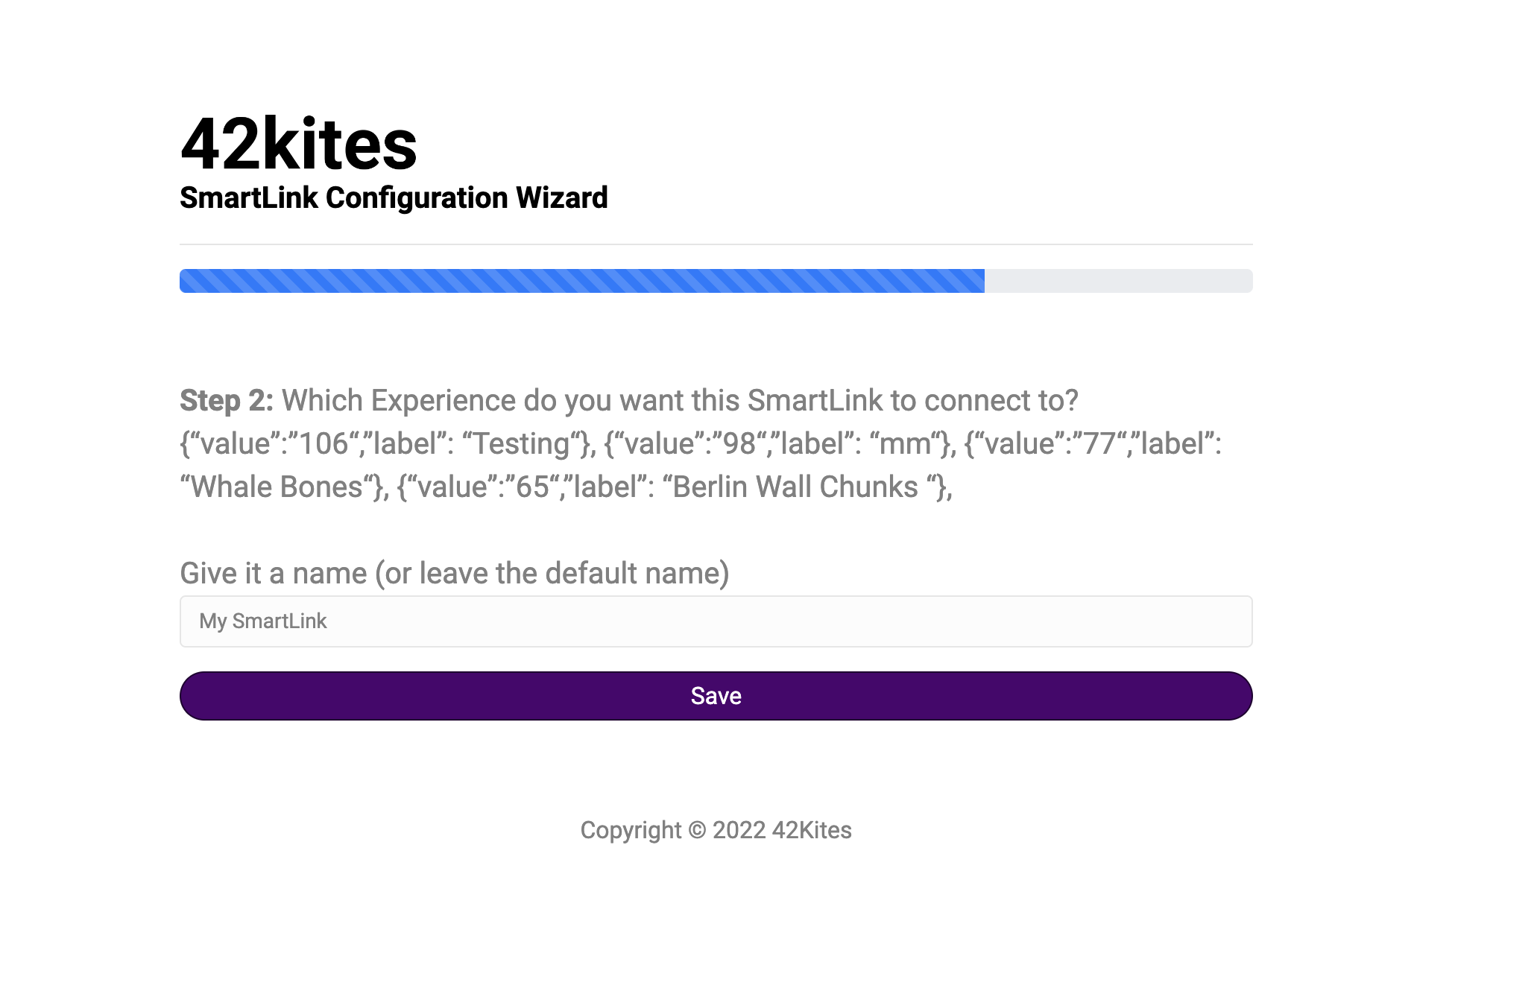Click the value "106" in the option text
Screen dimensions: 1537x994
324,444
